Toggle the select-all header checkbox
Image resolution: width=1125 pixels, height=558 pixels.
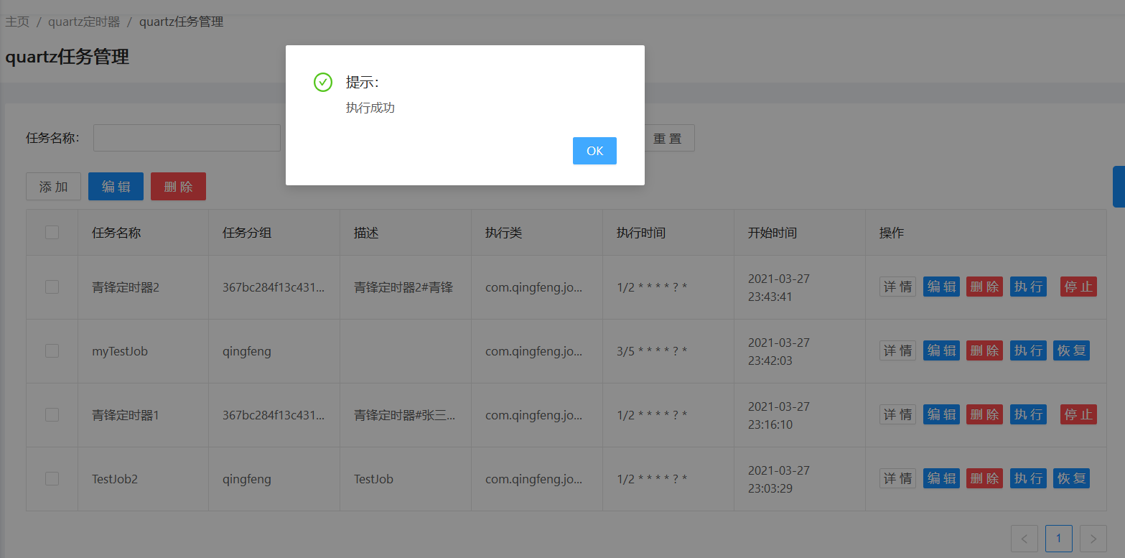coord(52,232)
